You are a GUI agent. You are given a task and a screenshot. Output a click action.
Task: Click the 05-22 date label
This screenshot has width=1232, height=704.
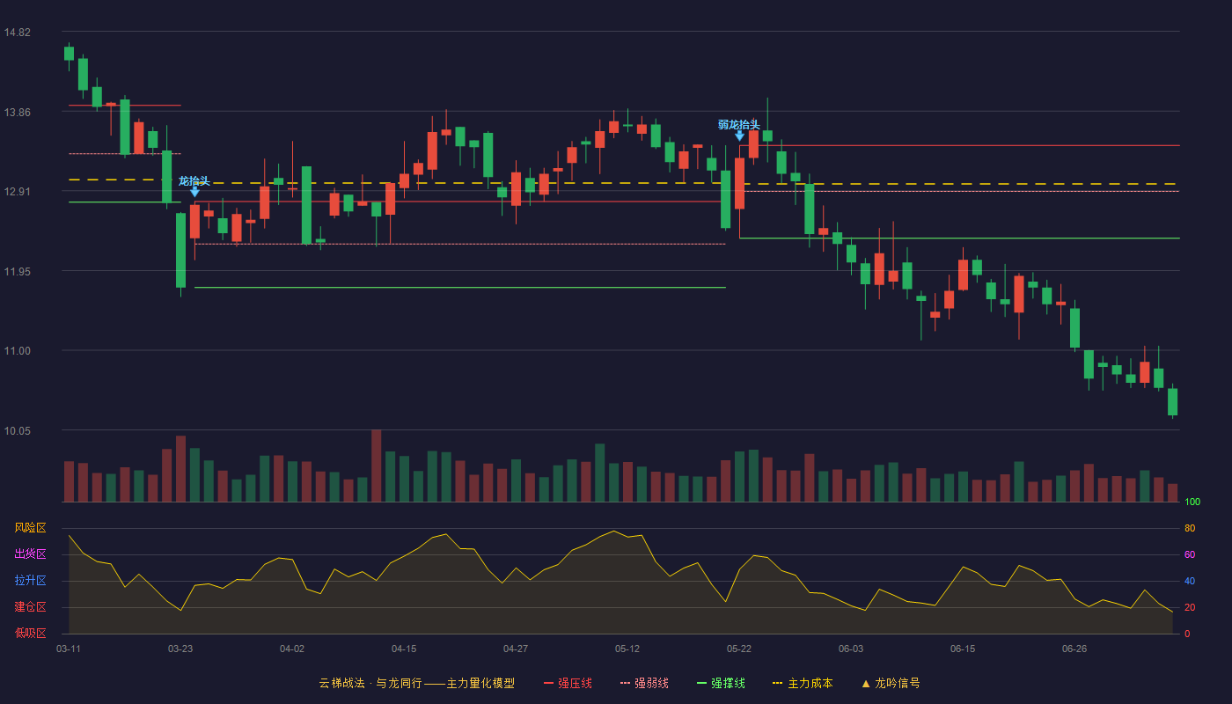click(739, 649)
